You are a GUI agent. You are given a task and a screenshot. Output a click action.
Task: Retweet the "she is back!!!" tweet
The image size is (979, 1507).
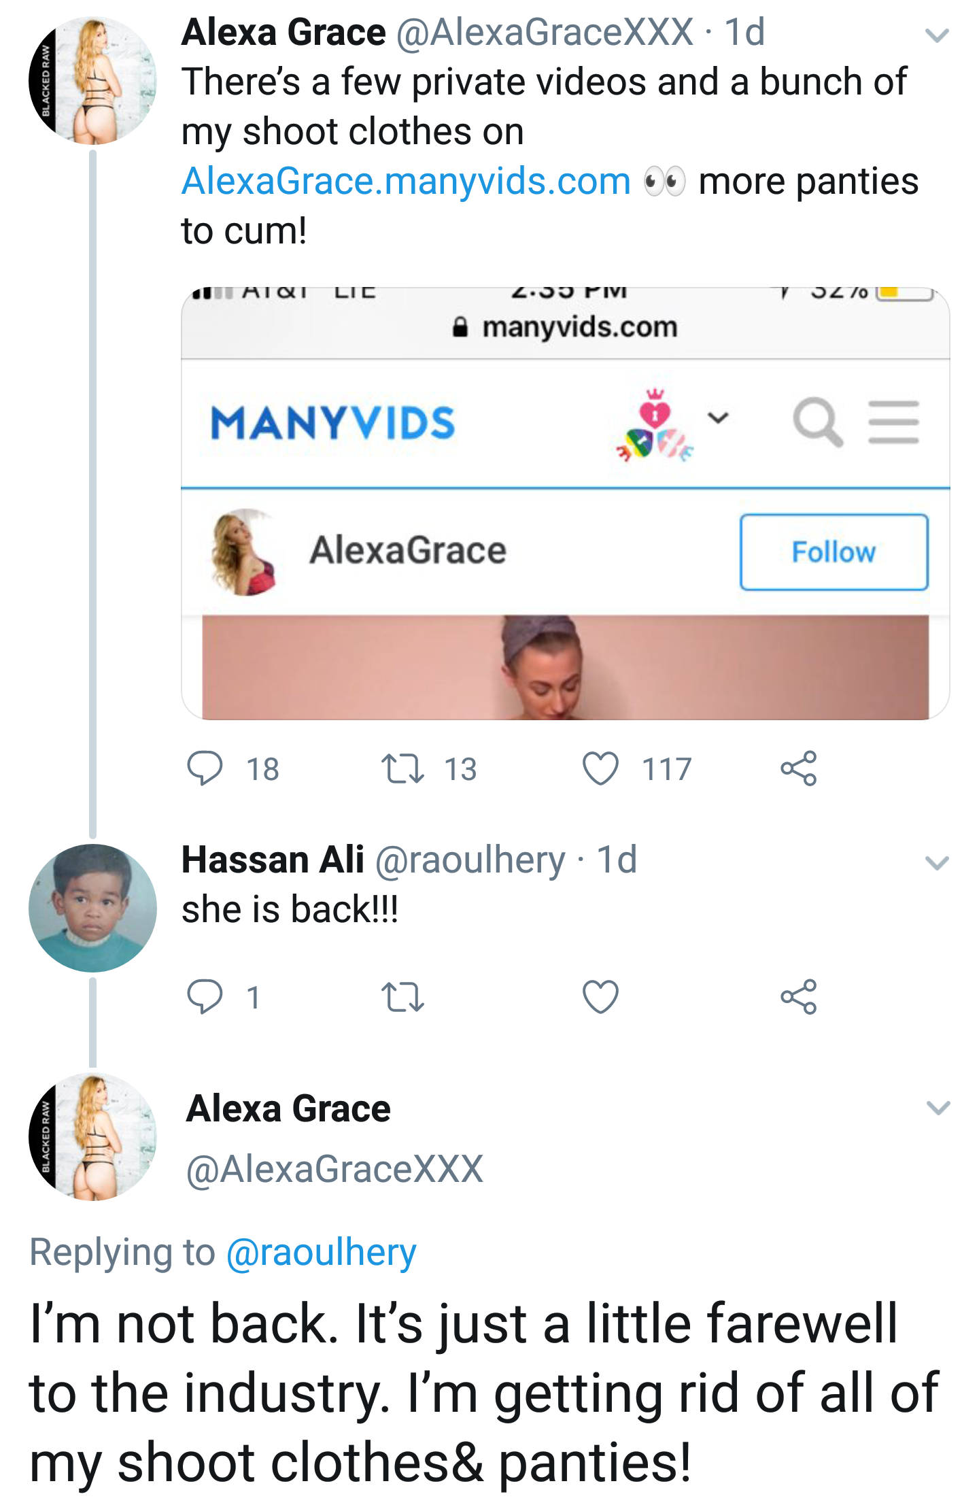(402, 997)
